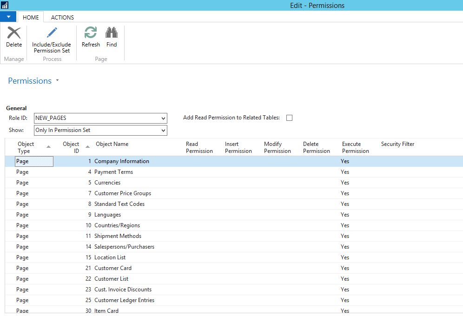The width and height of the screenshot is (463, 316).
Task: Sort by the Object ID column header
Action: 71,147
